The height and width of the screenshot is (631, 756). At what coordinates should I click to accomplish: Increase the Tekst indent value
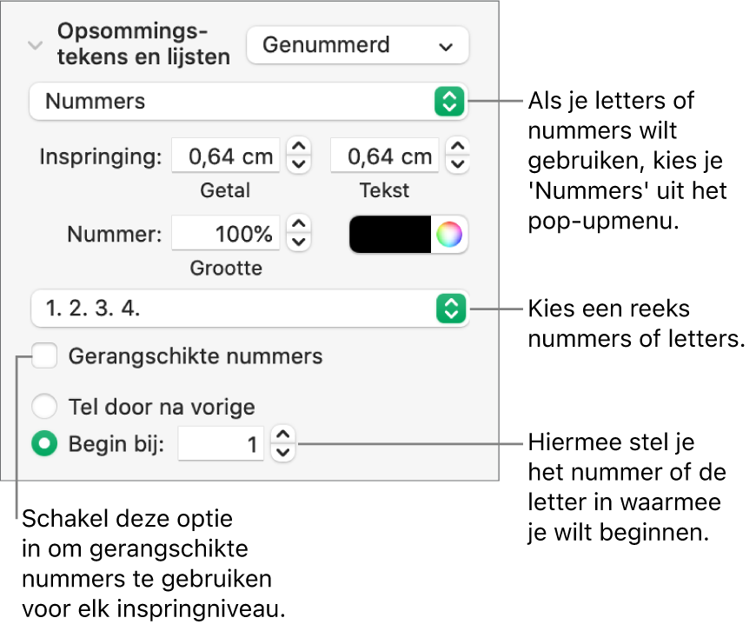point(459,147)
